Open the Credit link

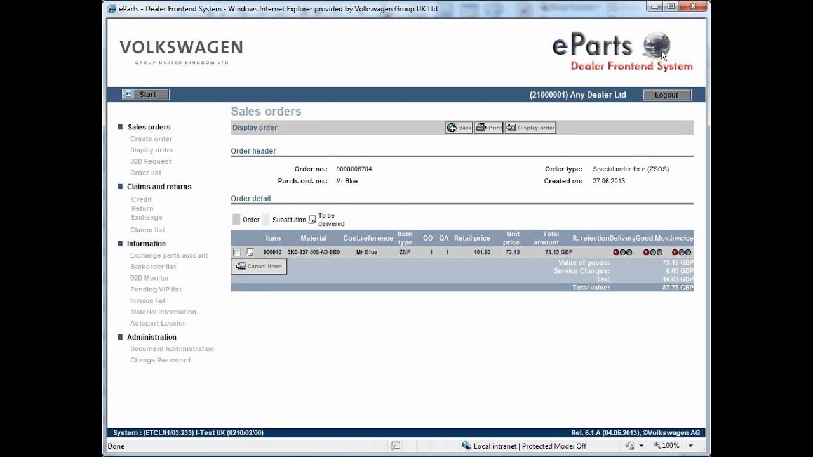(x=141, y=199)
